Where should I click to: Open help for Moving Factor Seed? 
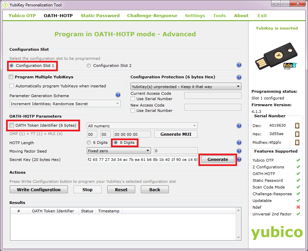coord(239,151)
